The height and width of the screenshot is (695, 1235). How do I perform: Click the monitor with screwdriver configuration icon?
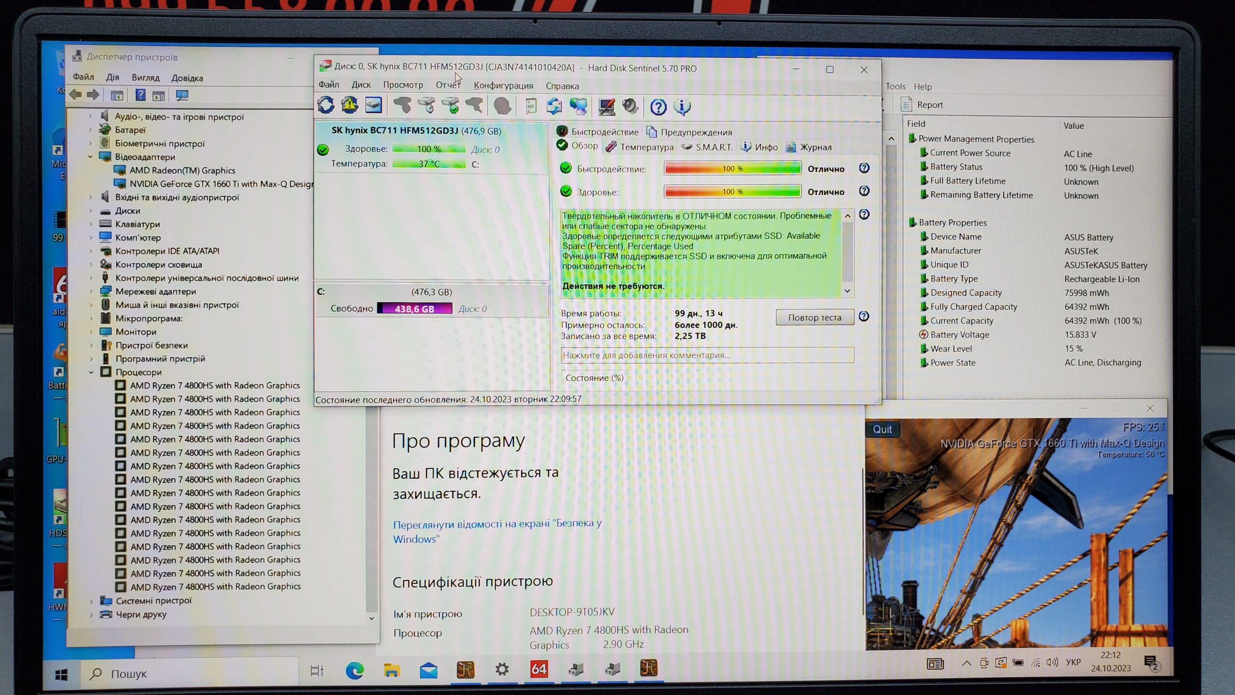point(606,107)
